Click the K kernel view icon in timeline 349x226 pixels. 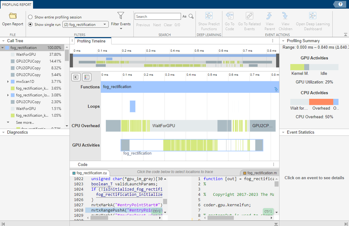coord(76,77)
